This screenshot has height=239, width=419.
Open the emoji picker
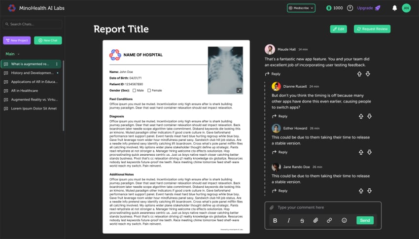coord(344,220)
